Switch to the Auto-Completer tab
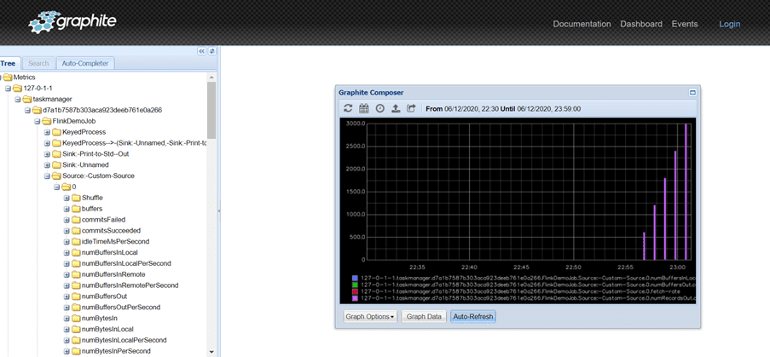This screenshot has width=770, height=357. tap(85, 63)
